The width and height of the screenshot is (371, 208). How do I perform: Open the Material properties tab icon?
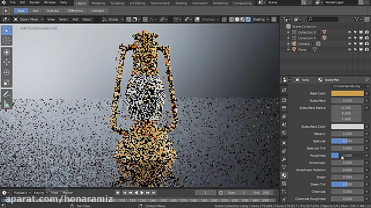(x=284, y=175)
